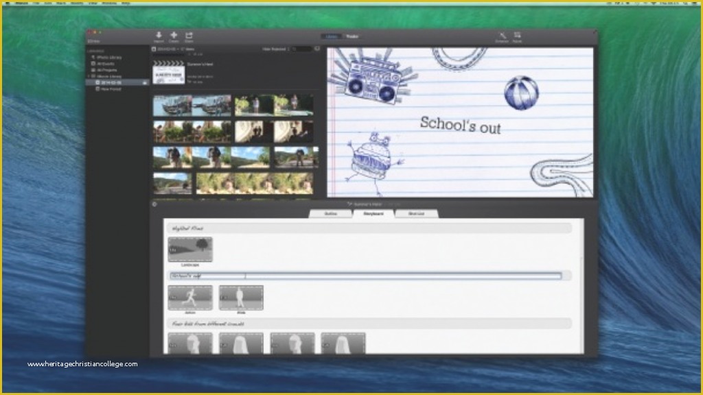Open the Enhance wand tool
Image resolution: width=703 pixels, height=395 pixels.
tap(502, 37)
